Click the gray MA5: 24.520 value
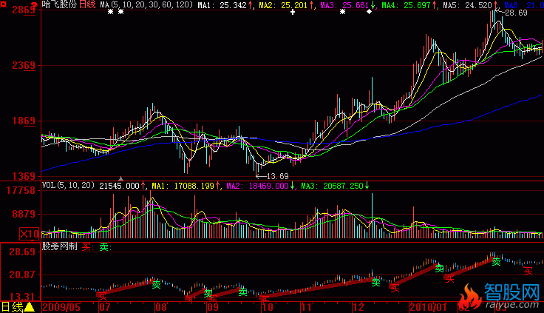The image size is (544, 313). [x=467, y=5]
